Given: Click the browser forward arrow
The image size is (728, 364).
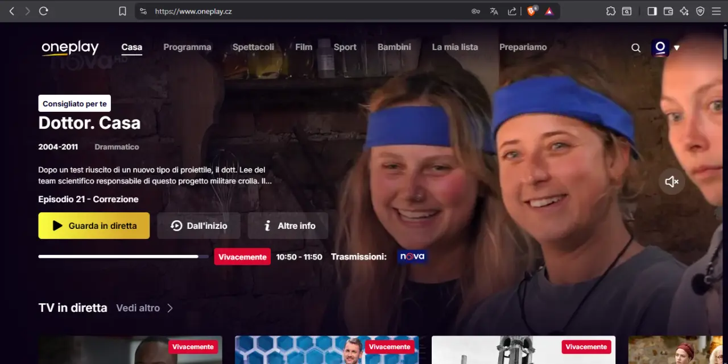Looking at the screenshot, I should point(27,11).
